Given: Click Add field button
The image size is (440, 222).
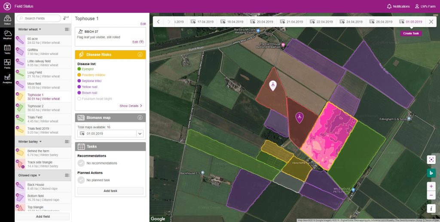Looking at the screenshot, I should [43, 216].
